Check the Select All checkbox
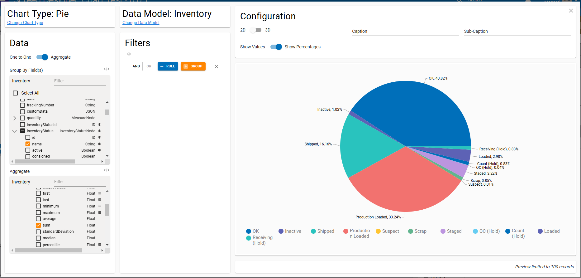 pyautogui.click(x=15, y=93)
